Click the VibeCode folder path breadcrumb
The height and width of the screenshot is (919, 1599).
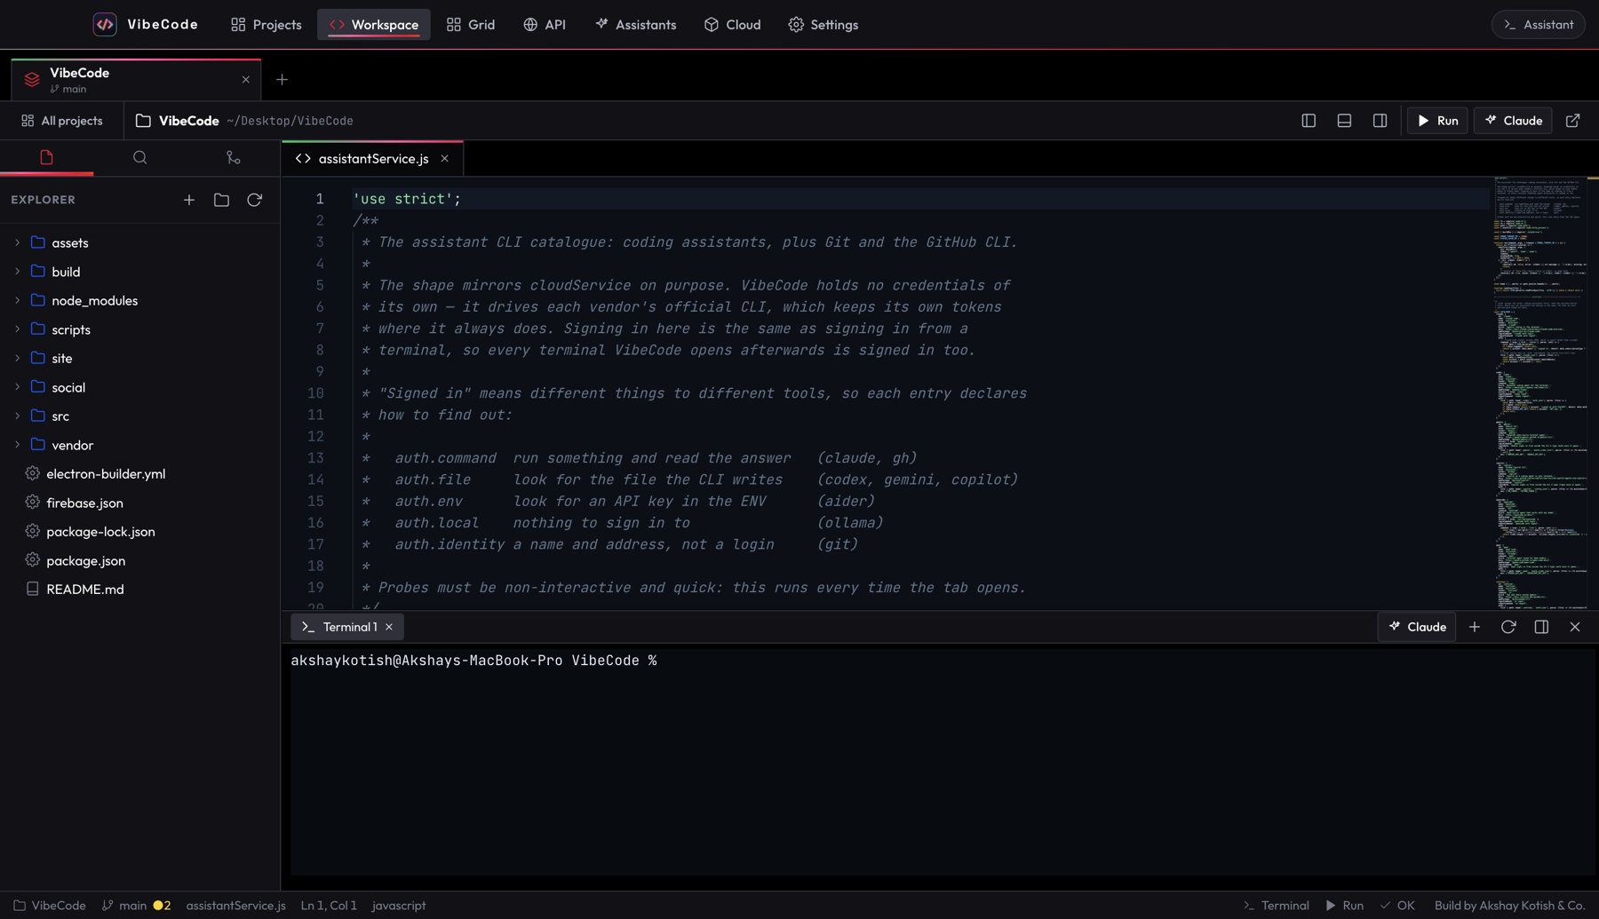[x=244, y=121]
